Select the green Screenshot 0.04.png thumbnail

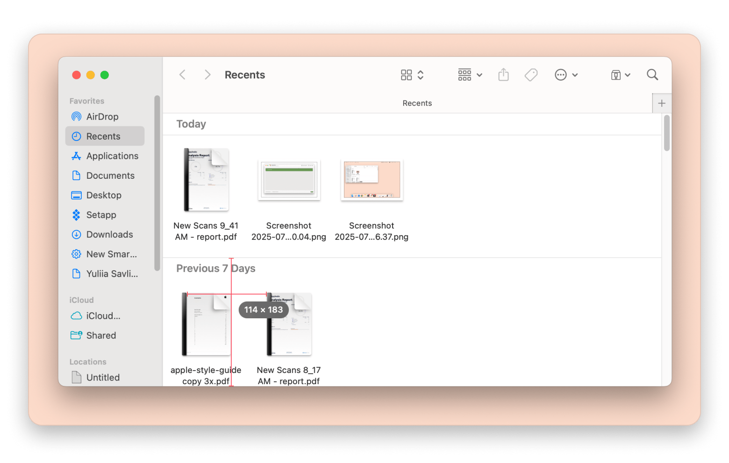point(289,180)
